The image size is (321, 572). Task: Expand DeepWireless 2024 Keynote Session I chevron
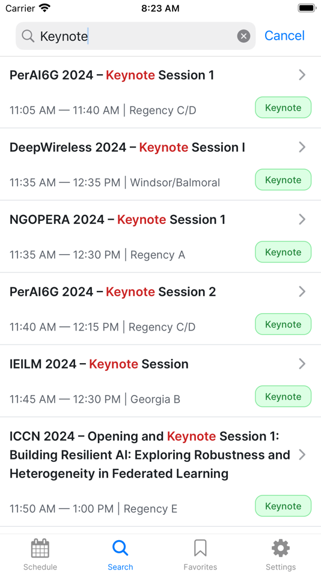302,148
